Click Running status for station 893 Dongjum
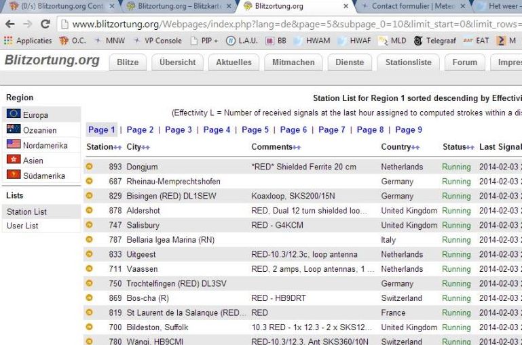Image resolution: width=522 pixels, height=345 pixels. tap(456, 167)
